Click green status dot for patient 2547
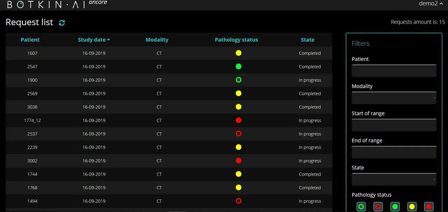448x212 pixels. point(238,66)
